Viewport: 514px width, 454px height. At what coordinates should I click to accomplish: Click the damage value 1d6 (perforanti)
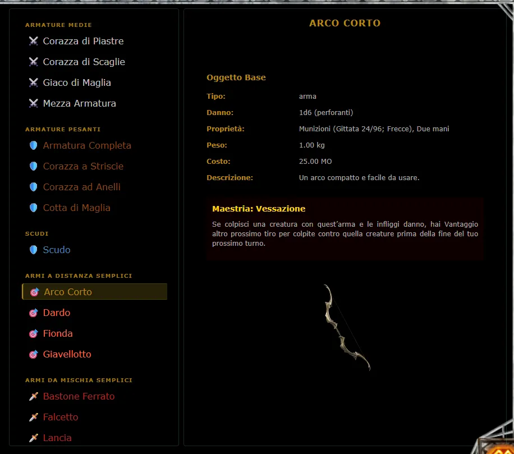(326, 113)
